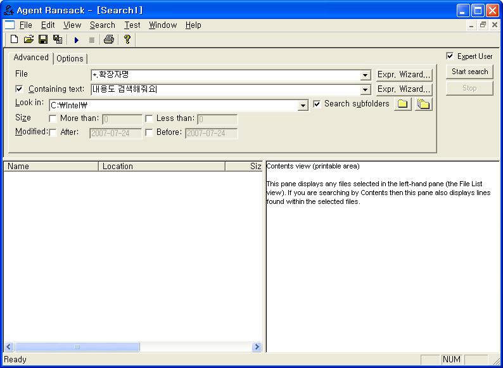Click the New search toolbar icon
This screenshot has width=503, height=368.
(x=14, y=39)
